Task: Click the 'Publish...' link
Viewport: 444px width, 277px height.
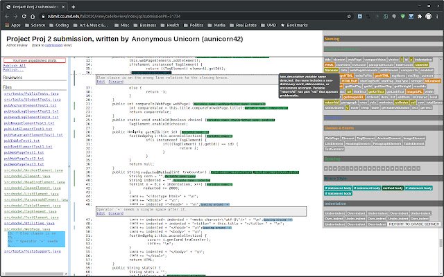Action: 13,70
